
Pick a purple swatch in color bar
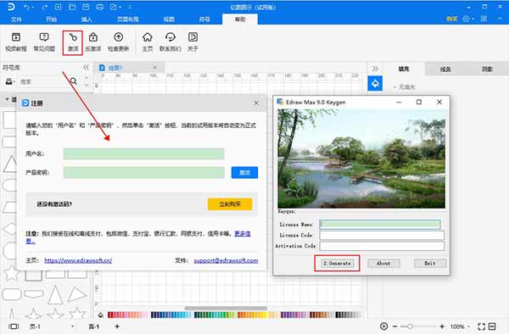(x=287, y=315)
